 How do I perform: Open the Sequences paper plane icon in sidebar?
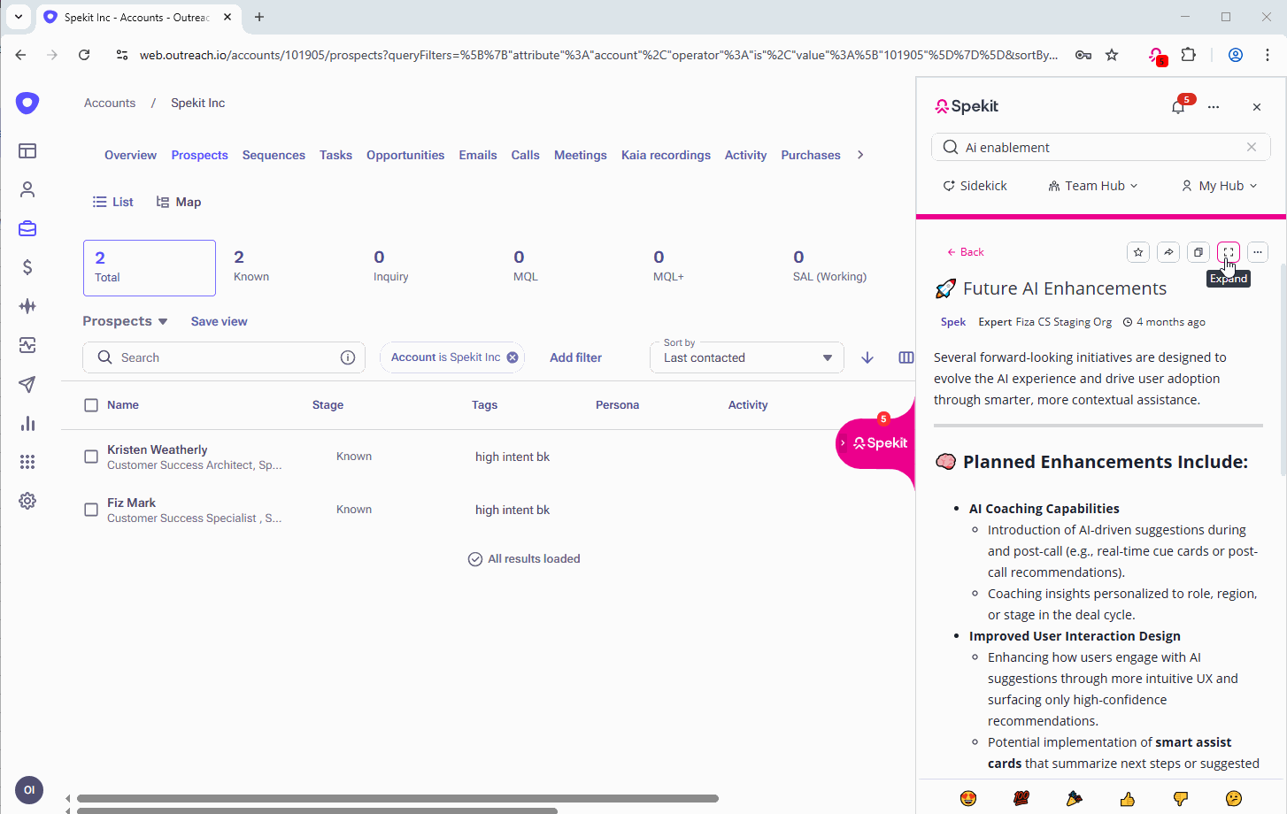click(27, 384)
